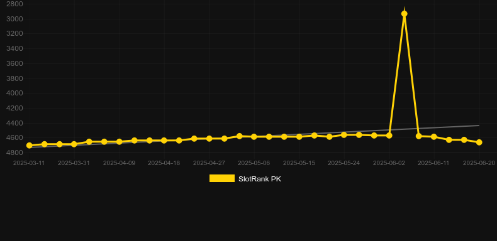This screenshot has height=241, width=497.
Task: Click the y-axis value 4800
Action: click(x=14, y=153)
